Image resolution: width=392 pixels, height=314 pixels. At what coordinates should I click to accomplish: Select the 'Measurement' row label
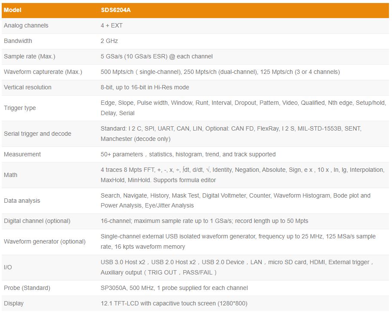coord(22,155)
